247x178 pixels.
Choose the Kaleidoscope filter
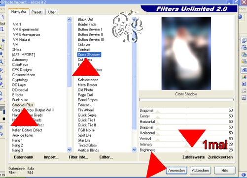pos(88,80)
